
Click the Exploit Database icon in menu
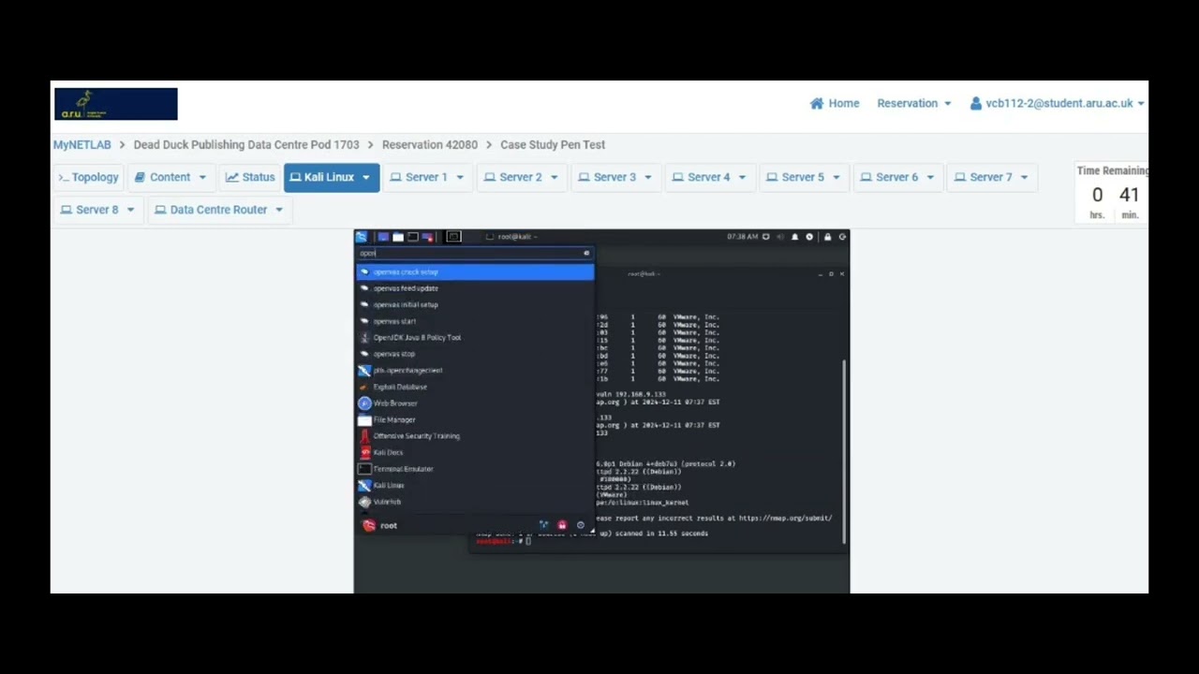coord(364,387)
